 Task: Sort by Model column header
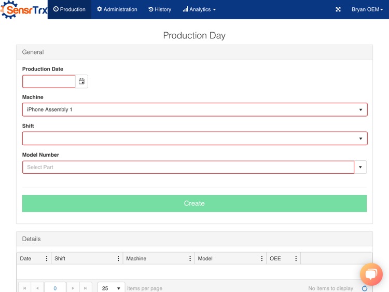point(205,258)
